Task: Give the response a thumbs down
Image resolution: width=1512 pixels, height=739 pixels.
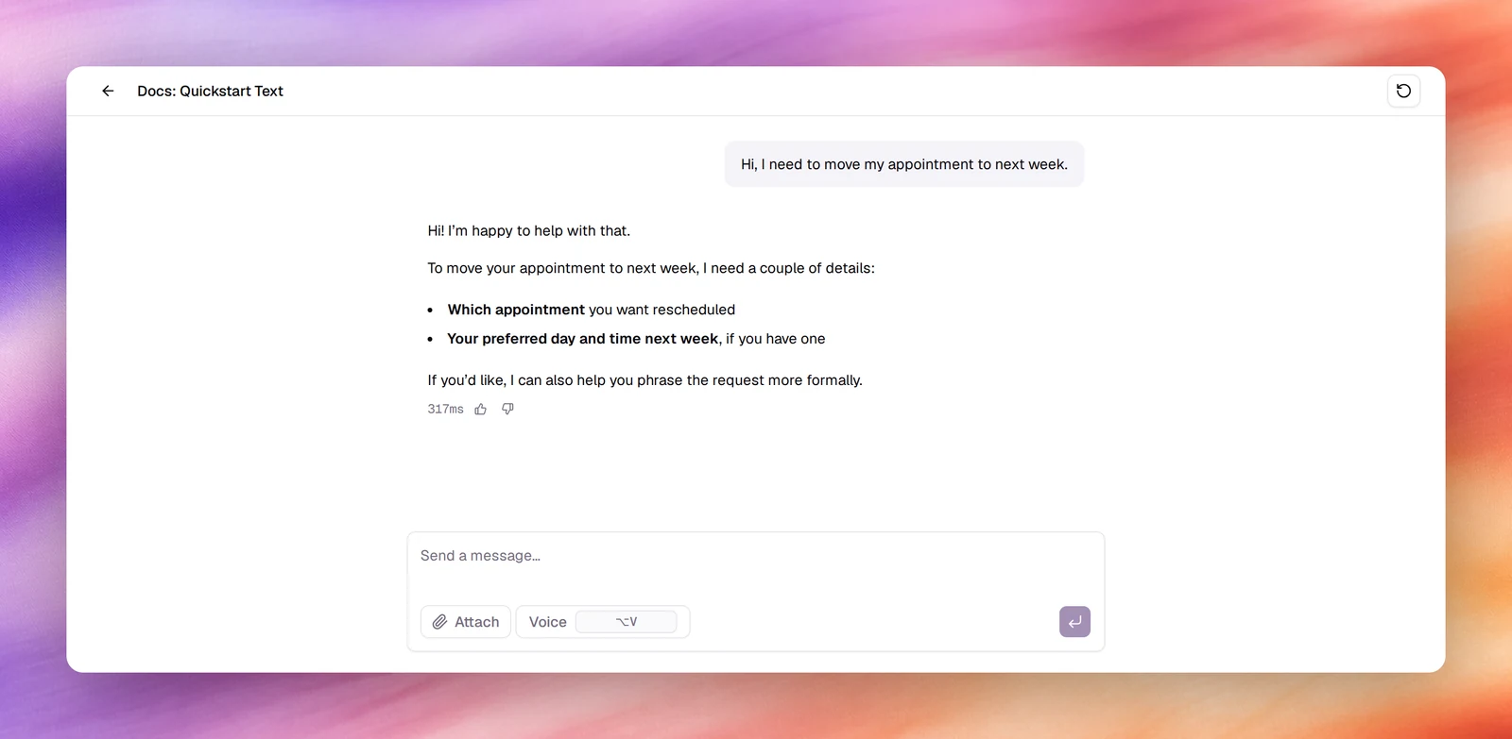Action: click(507, 410)
